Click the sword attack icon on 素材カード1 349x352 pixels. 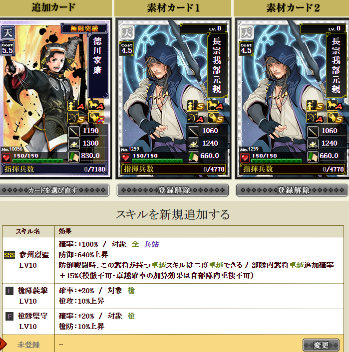click(x=193, y=131)
